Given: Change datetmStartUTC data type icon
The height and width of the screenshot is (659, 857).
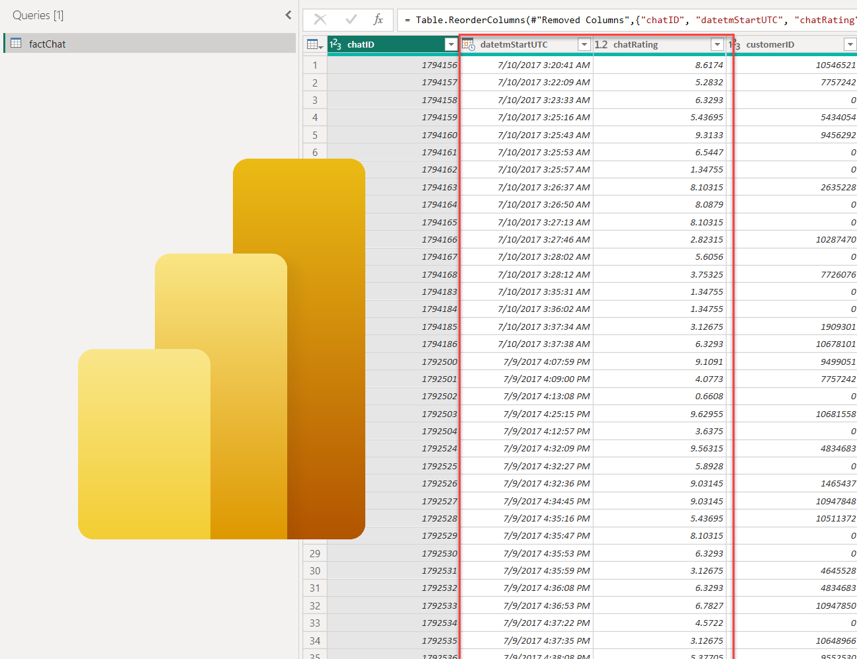Looking at the screenshot, I should click(x=469, y=44).
